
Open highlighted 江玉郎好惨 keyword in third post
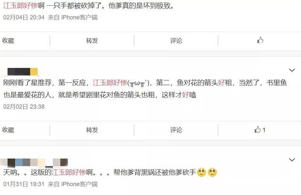[x=69, y=172]
